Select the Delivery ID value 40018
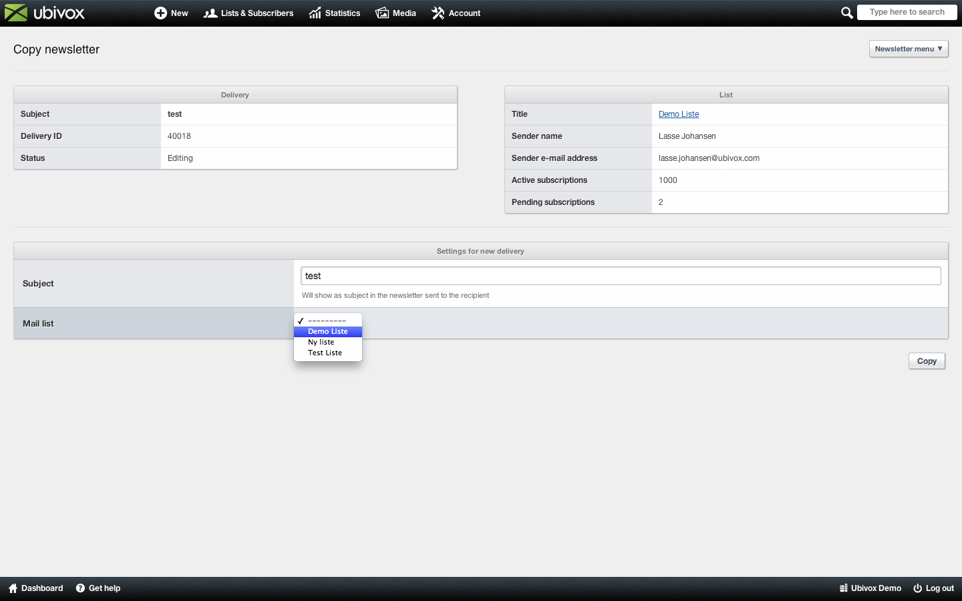 pyautogui.click(x=179, y=136)
